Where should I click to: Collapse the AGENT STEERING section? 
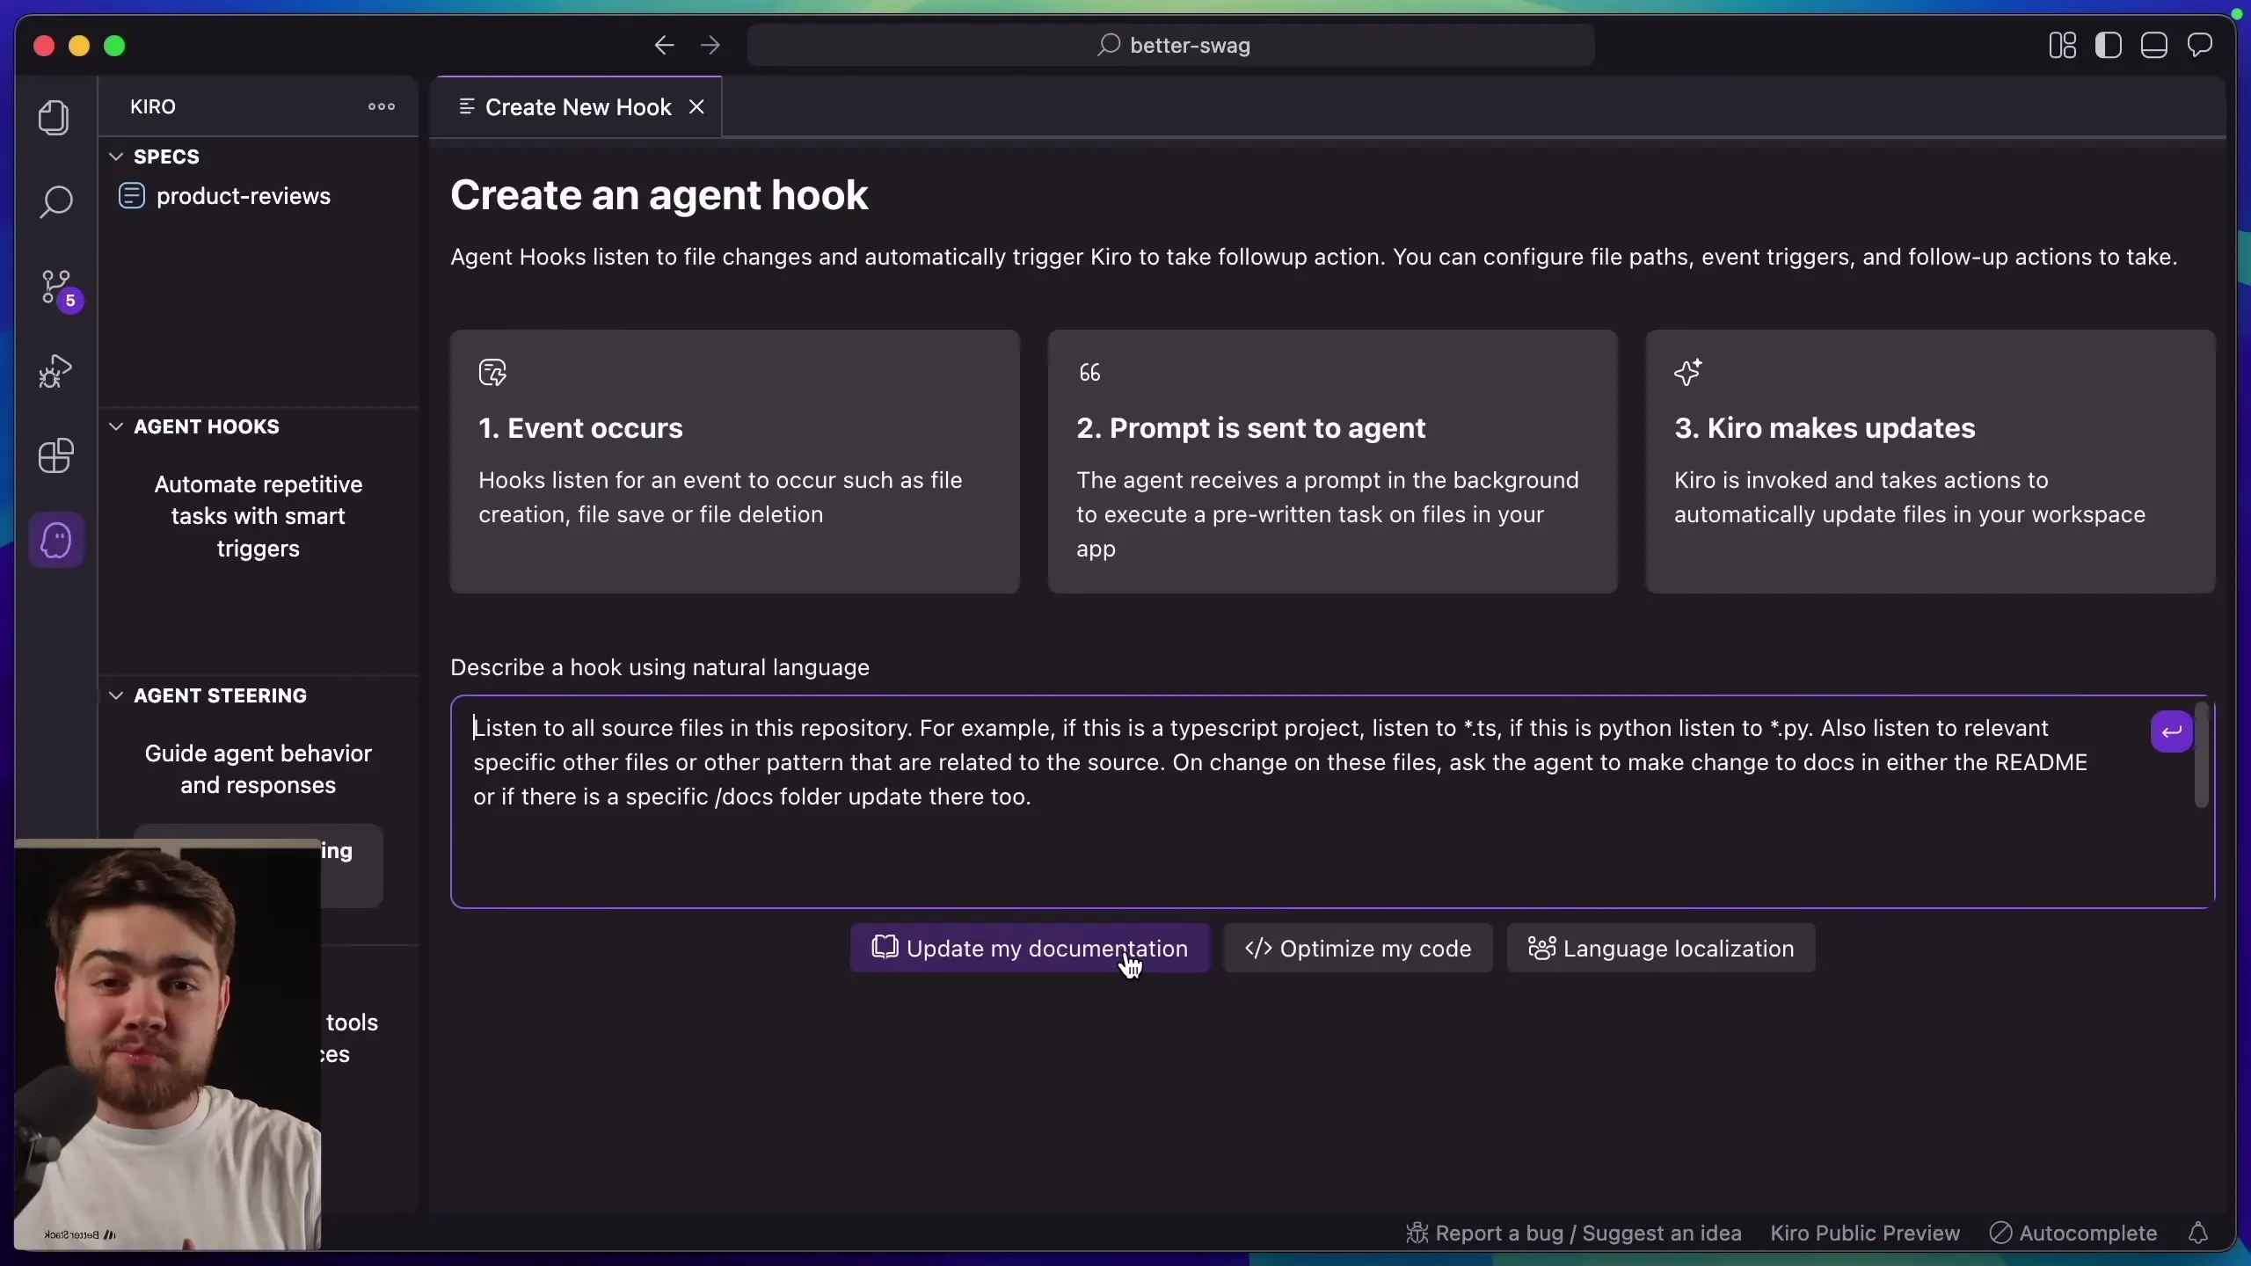[116, 695]
